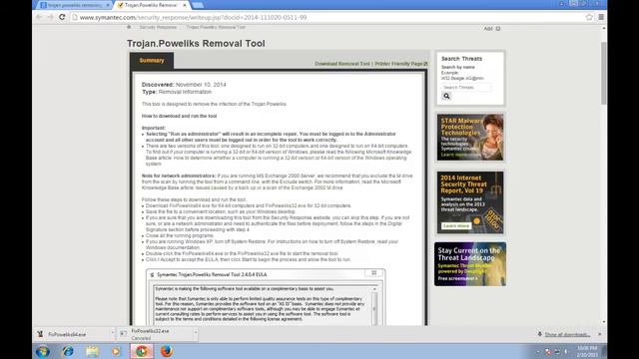
Task: Click the scrollbar up arrow
Action: 603,29
